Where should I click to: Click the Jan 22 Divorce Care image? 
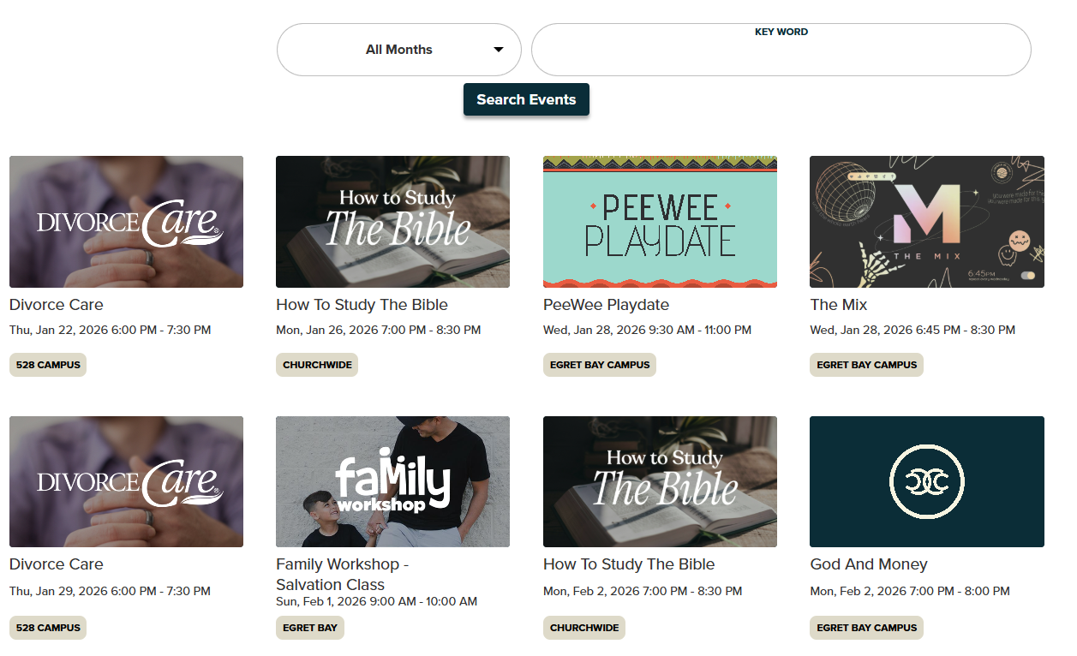126,221
